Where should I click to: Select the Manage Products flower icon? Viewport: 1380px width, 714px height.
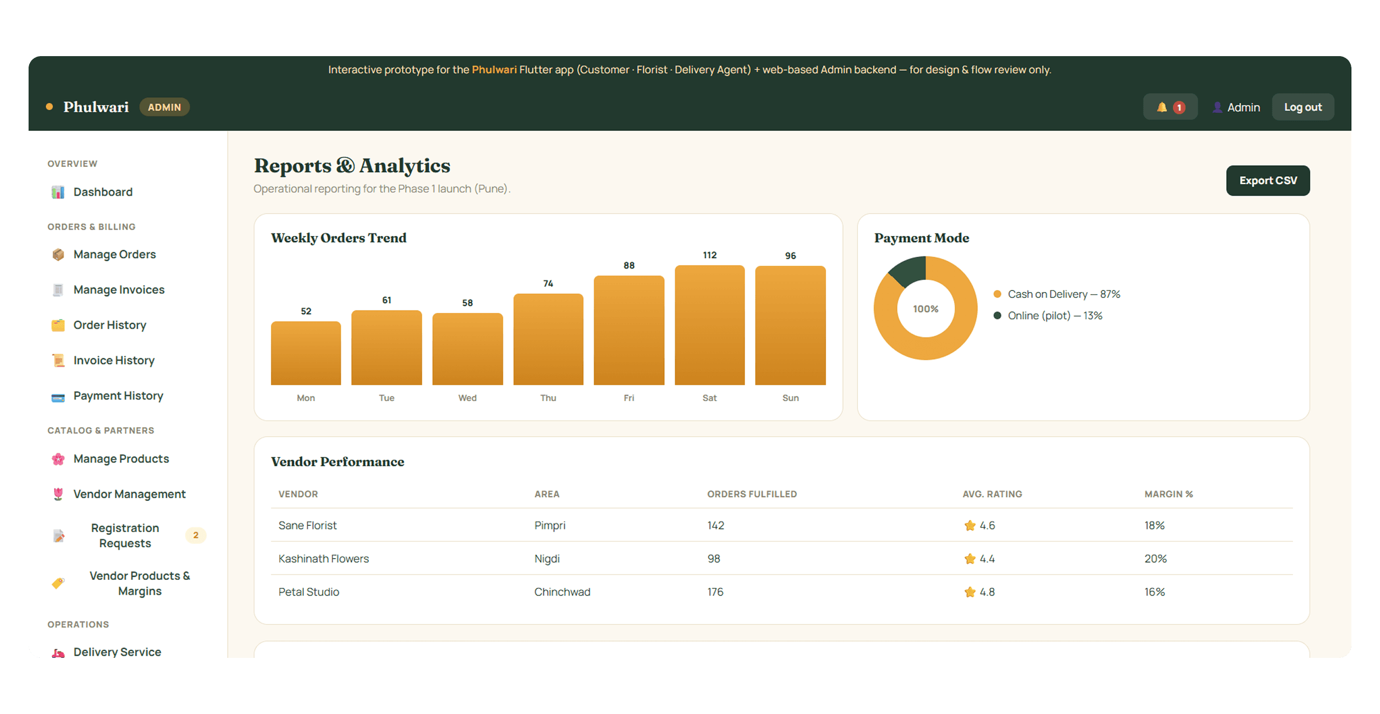(x=58, y=459)
